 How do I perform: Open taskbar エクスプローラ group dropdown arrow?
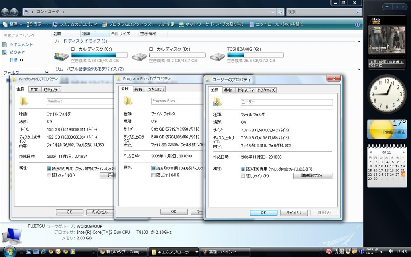click(197, 252)
